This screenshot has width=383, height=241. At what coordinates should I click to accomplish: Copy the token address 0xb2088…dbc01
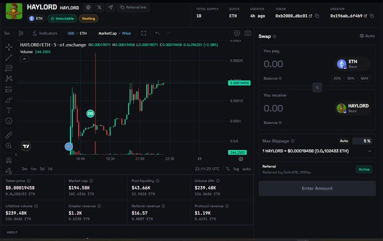(x=317, y=16)
